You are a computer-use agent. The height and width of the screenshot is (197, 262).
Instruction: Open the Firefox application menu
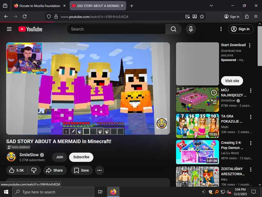pyautogui.click(x=256, y=16)
